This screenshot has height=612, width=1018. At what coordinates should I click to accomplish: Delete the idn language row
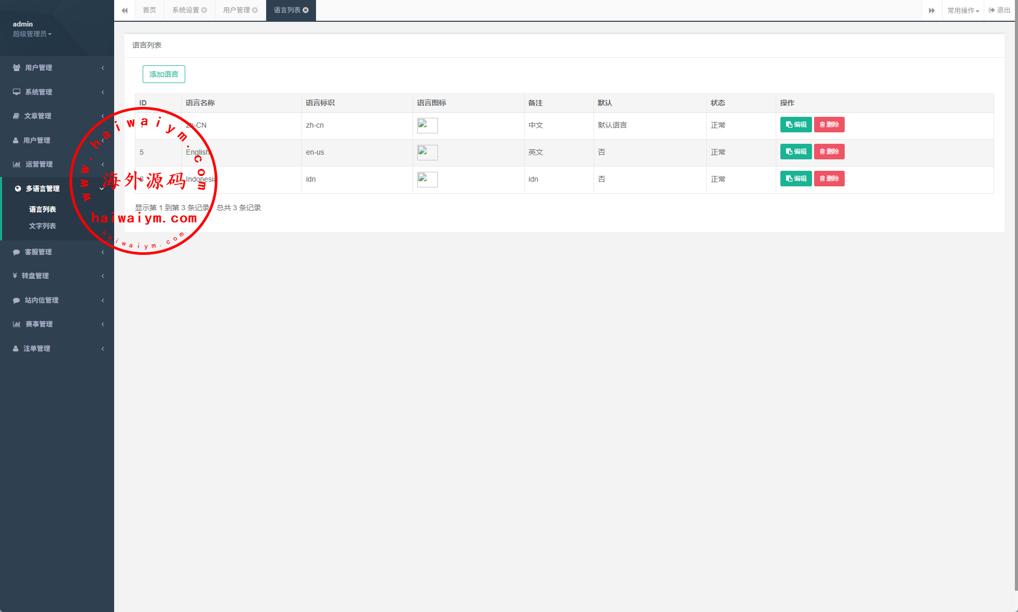(829, 179)
